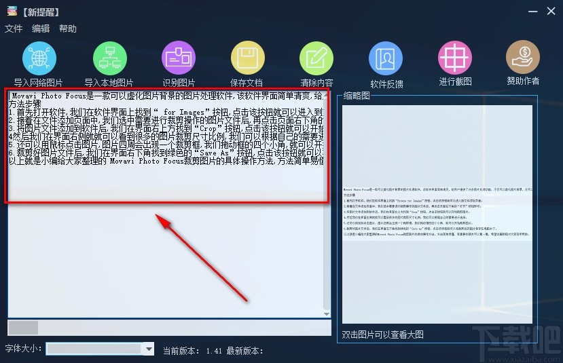The width and height of the screenshot is (563, 363).
Task: Click the 方法步骤 line in the text
Action: [x=24, y=104]
